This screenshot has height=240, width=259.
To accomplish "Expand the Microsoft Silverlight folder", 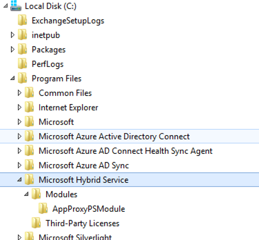I will 19,237.
